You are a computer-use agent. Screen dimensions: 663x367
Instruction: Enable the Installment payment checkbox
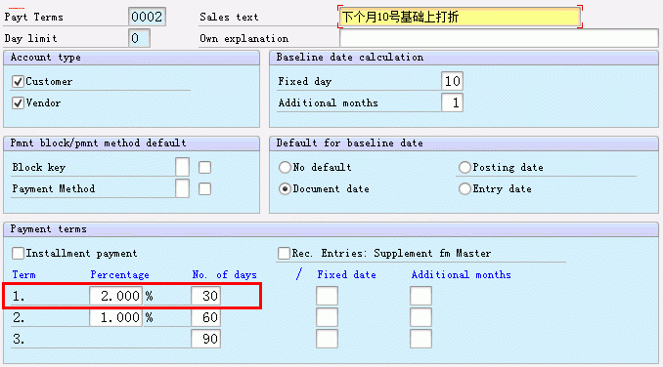pyautogui.click(x=18, y=253)
